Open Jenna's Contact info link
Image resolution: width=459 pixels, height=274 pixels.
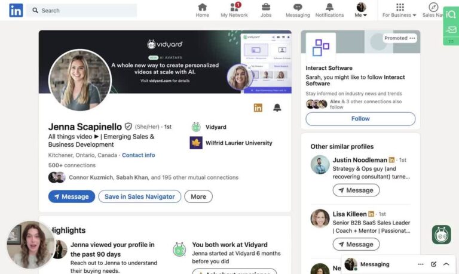tap(138, 155)
